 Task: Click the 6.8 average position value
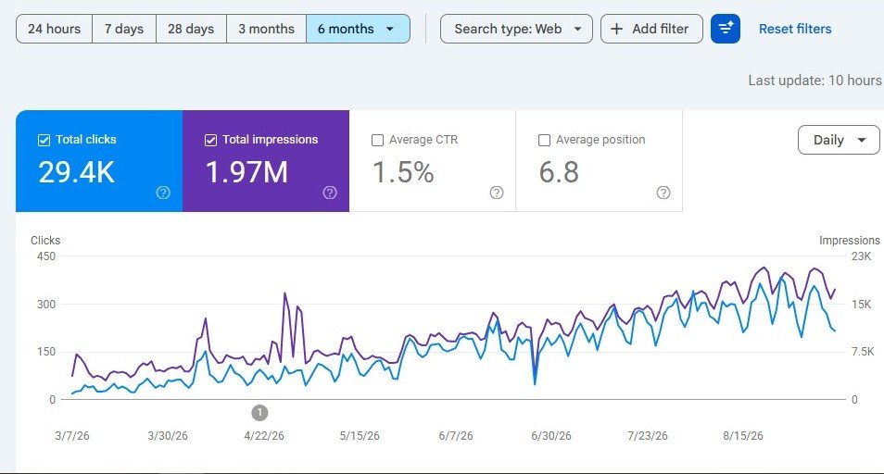(559, 172)
